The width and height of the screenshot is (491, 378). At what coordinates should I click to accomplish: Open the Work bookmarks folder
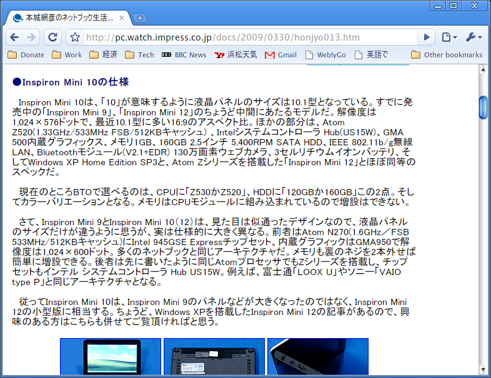click(x=67, y=55)
